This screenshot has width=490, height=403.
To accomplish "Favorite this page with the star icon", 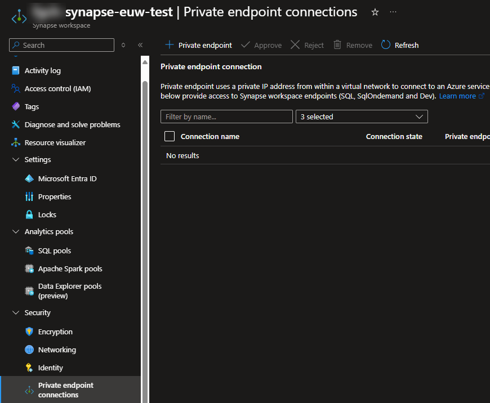I will (375, 12).
